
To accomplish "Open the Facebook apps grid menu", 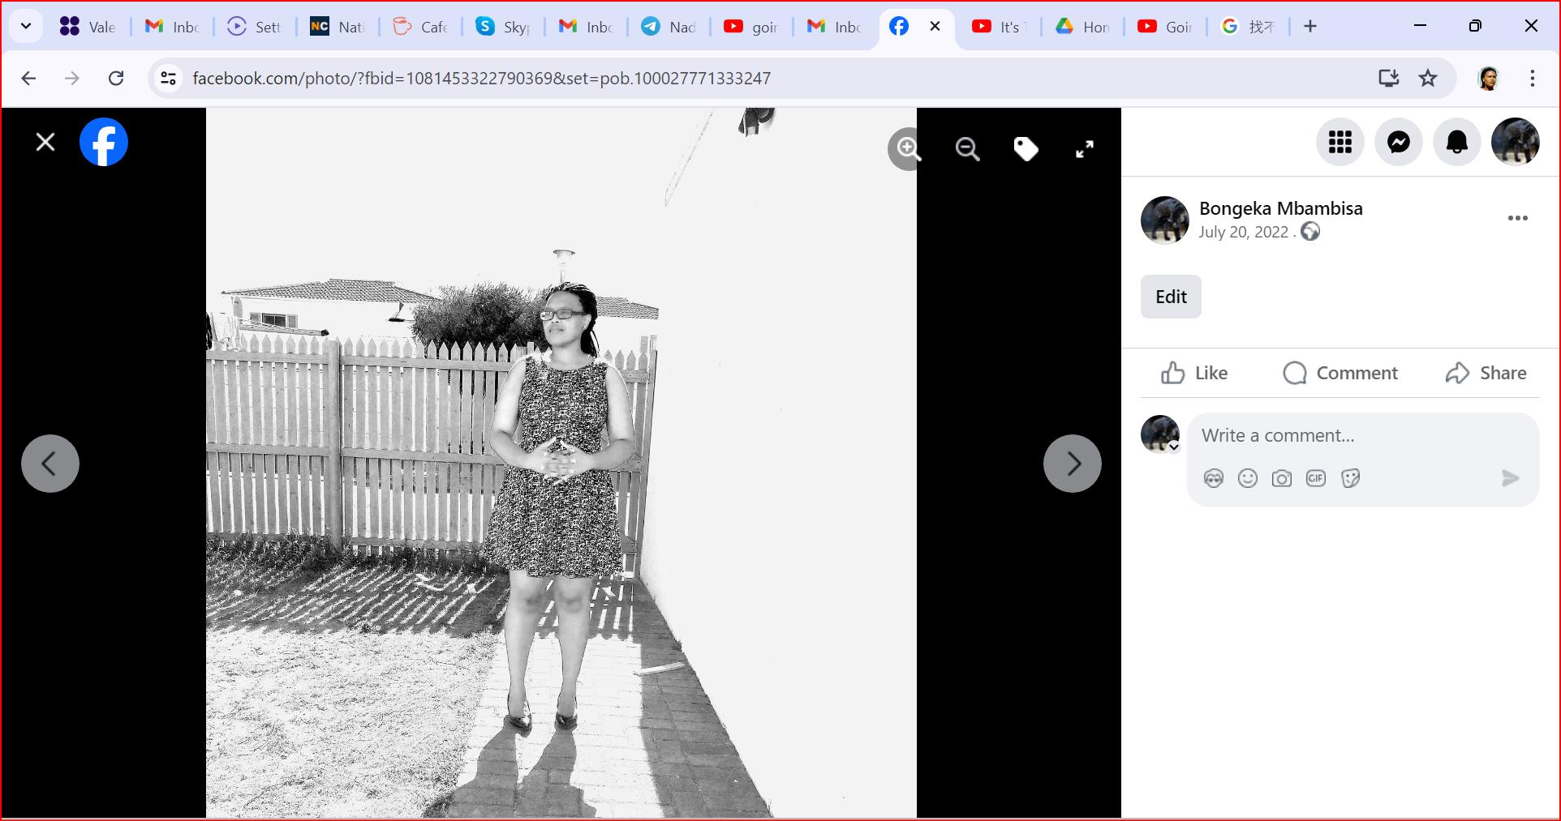I will point(1340,143).
